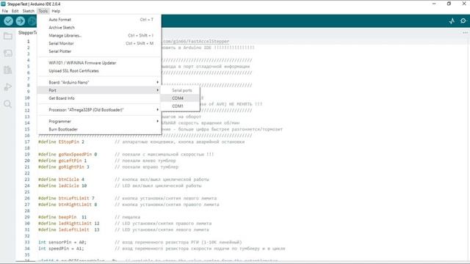Open the Serial Plotter icon in toolbar
This screenshot has width=470, height=264.
(452, 21)
